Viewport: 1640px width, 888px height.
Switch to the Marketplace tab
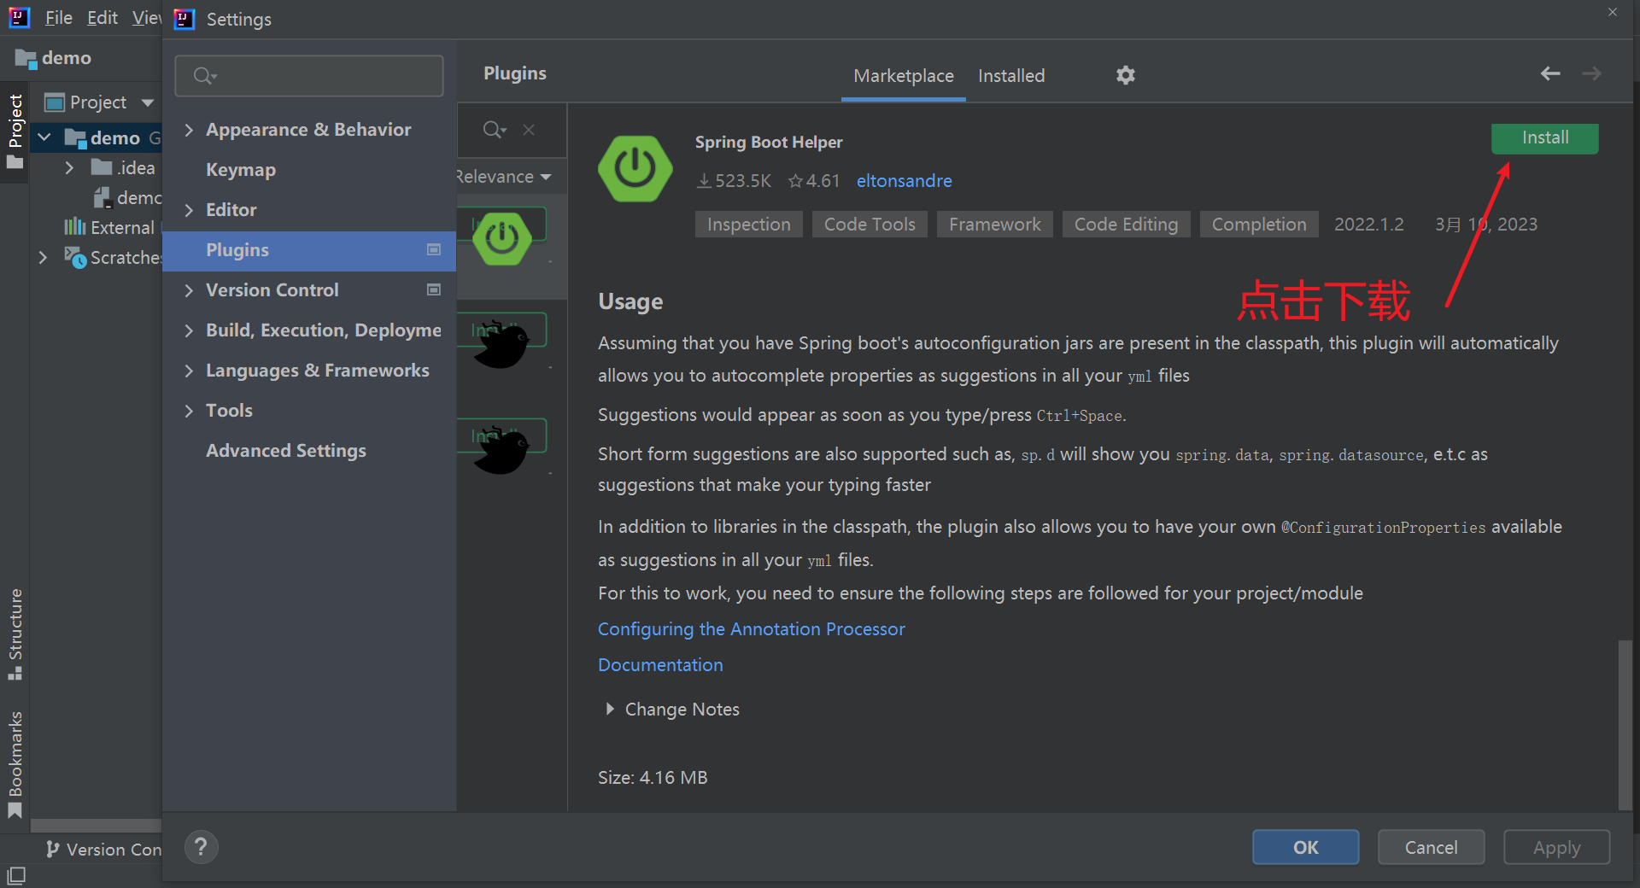pyautogui.click(x=904, y=76)
